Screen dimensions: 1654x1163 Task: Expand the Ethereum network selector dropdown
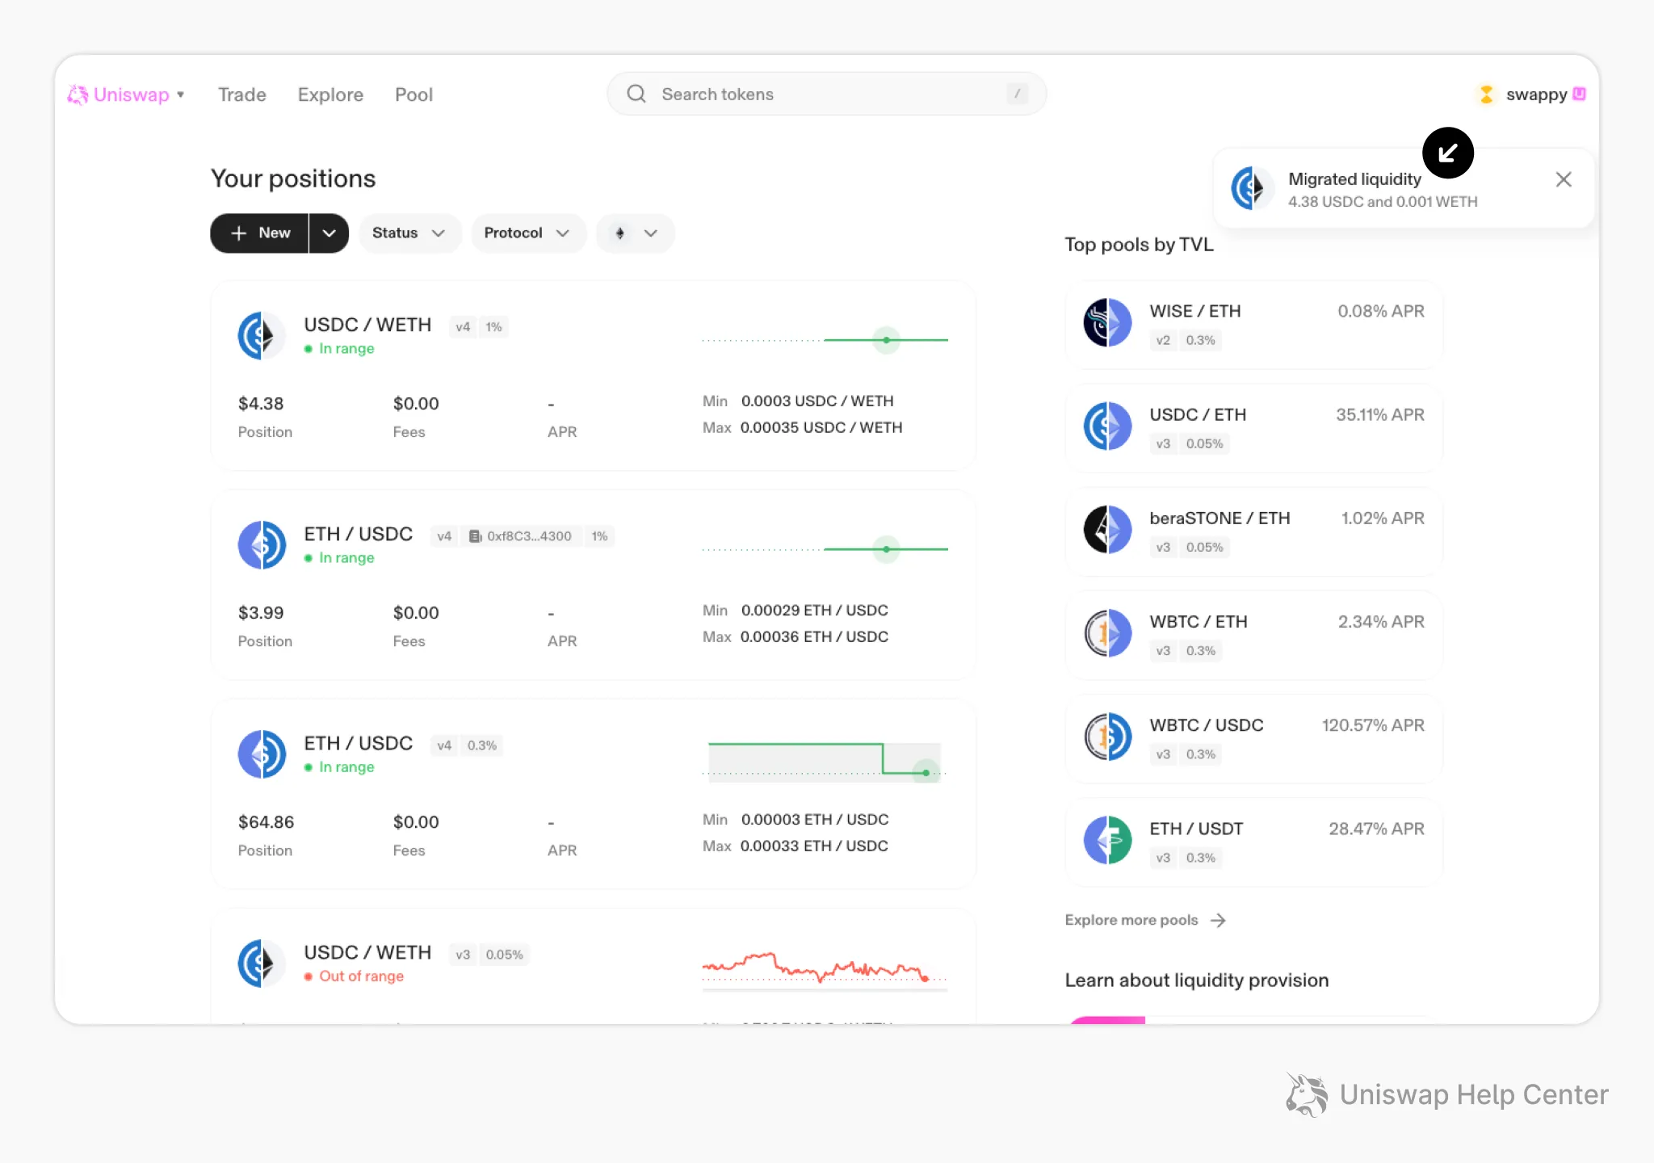tap(636, 233)
